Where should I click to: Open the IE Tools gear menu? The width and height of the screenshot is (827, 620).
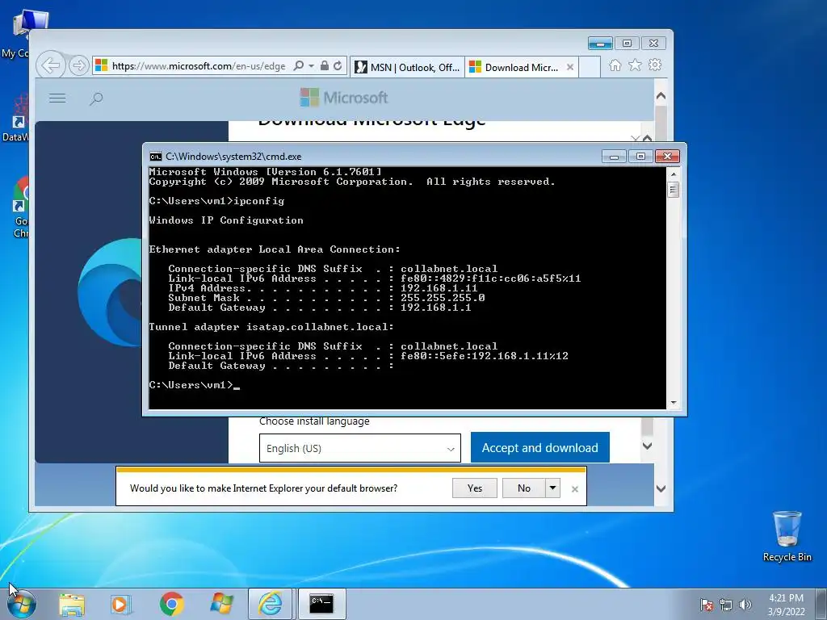tap(655, 65)
